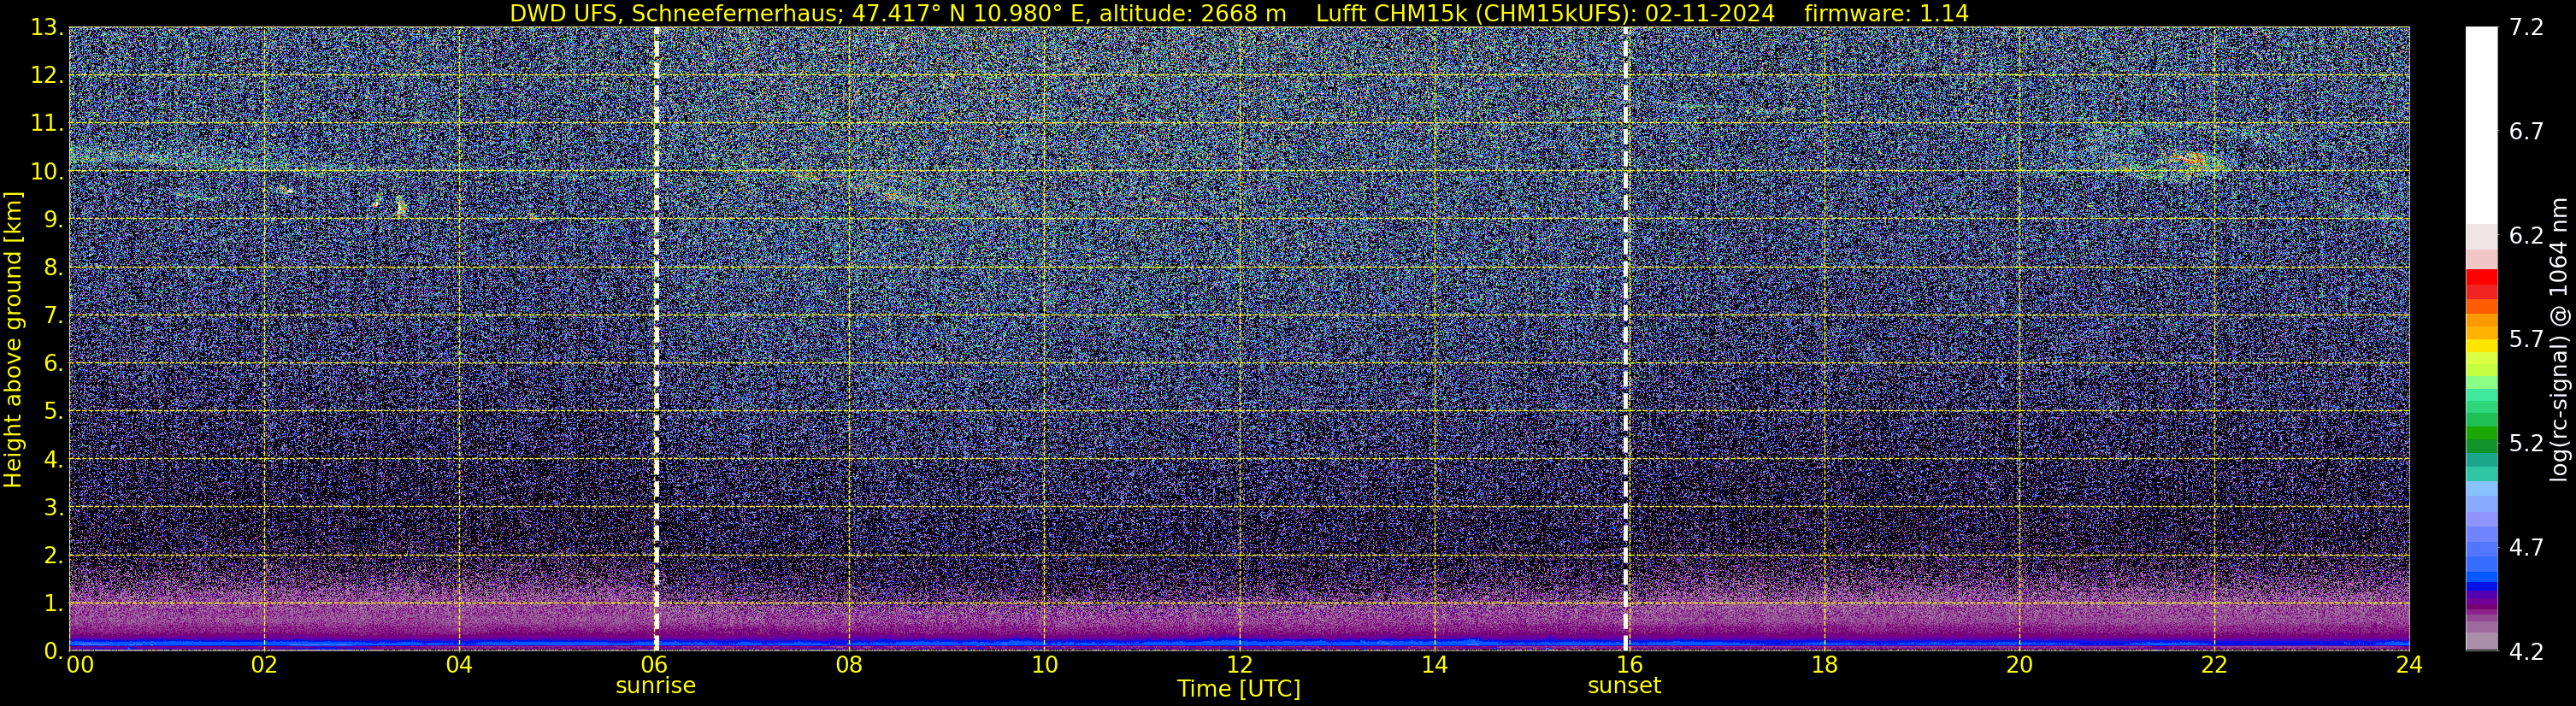This screenshot has width=2576, height=706.
Task: Click the 12 time axis tick label
Action: tap(1239, 666)
